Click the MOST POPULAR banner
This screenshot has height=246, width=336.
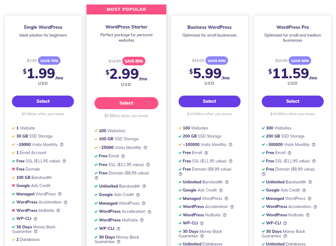pyautogui.click(x=126, y=10)
